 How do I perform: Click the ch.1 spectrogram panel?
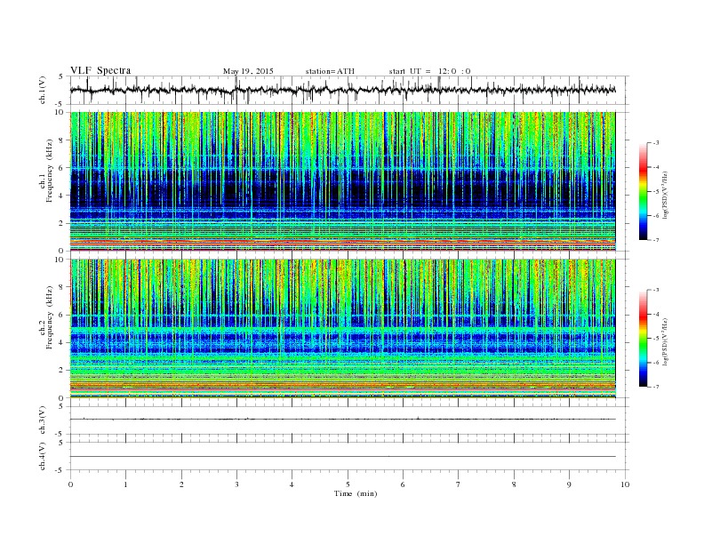click(343, 181)
